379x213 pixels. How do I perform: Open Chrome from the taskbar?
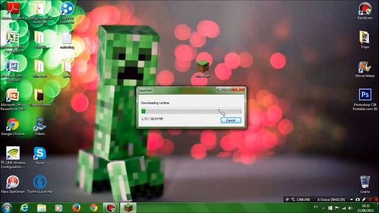[x=94, y=208]
